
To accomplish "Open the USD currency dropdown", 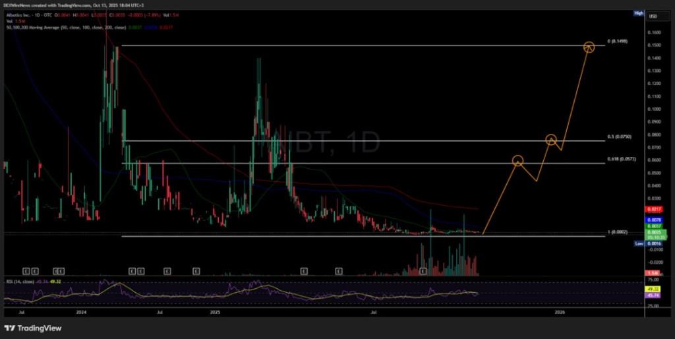I will click(x=655, y=16).
